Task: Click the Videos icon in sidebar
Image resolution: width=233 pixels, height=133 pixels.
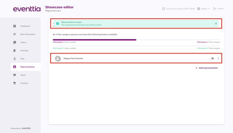Action: pyautogui.click(x=15, y=42)
